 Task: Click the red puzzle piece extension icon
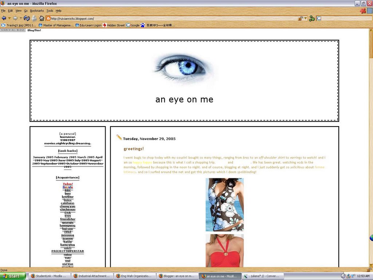pos(363,11)
